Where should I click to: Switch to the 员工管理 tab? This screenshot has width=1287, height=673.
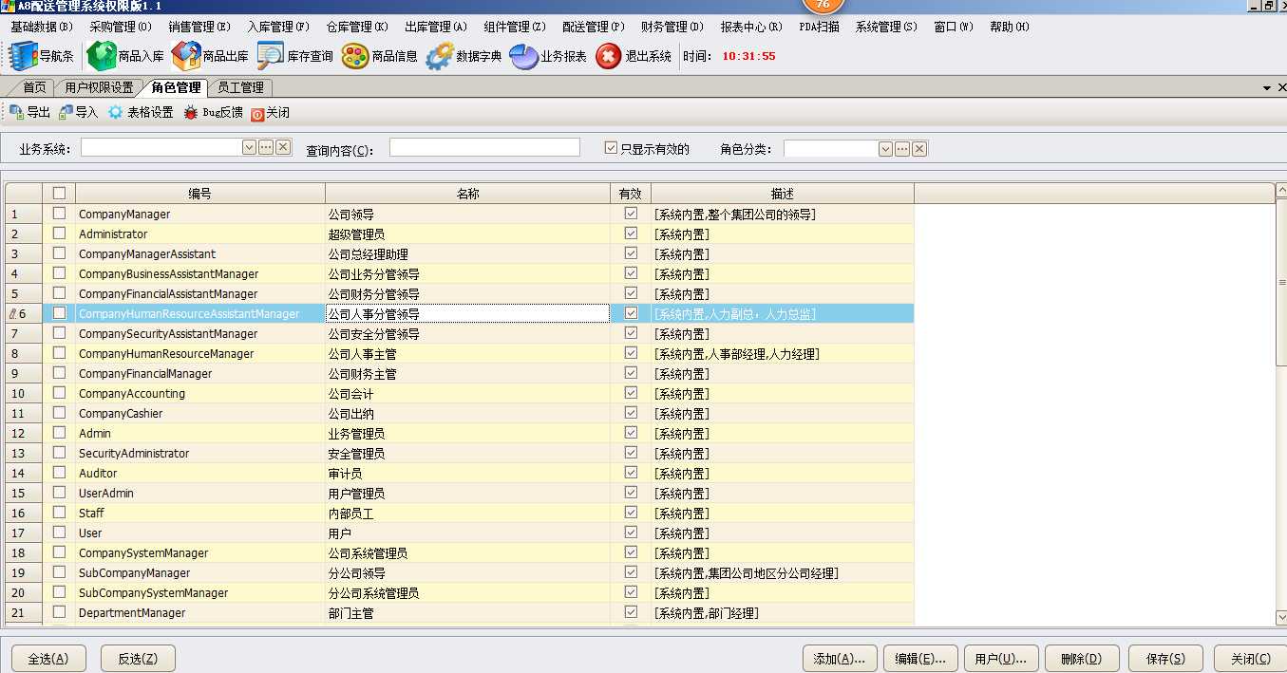pos(240,87)
